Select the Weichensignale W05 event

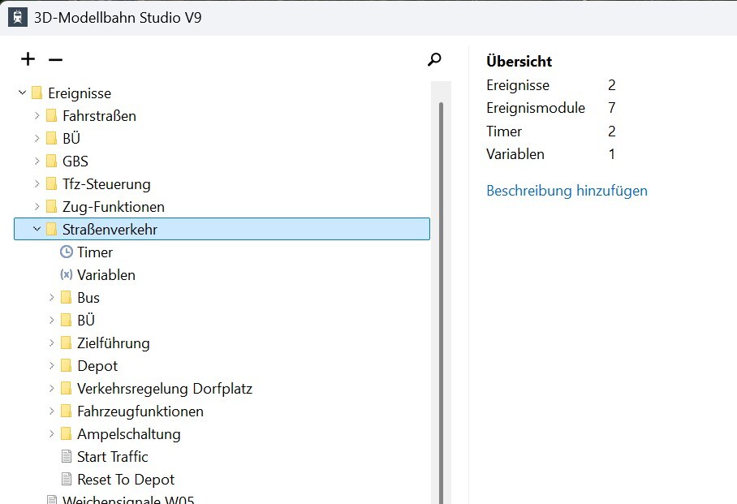coord(128,500)
